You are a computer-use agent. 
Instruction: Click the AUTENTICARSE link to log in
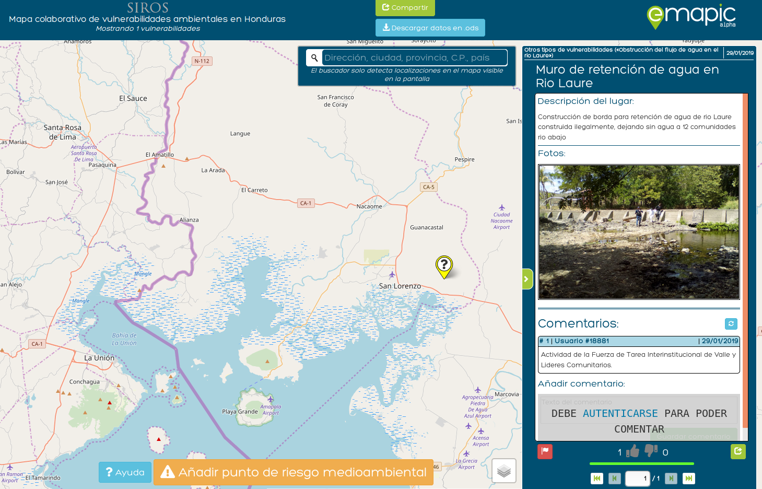[620, 414]
